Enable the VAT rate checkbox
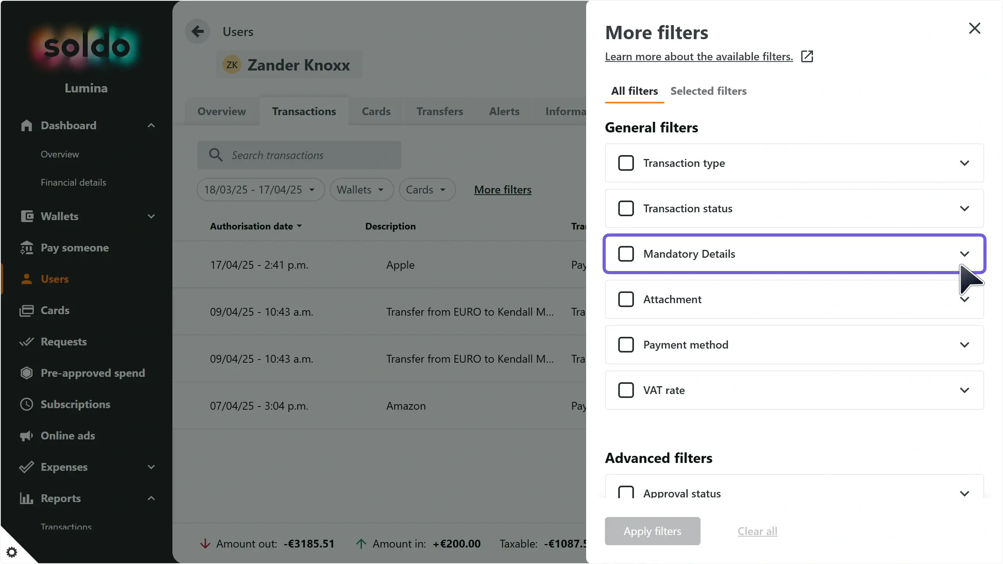Viewport: 1003px width, 564px height. point(626,390)
